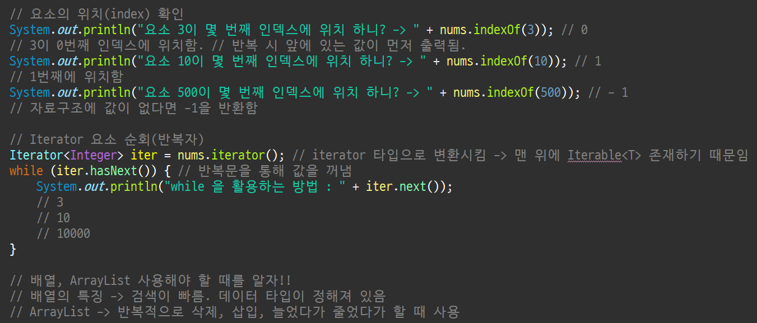This screenshot has width=757, height=323.
Task: Click the output comment '// 10000'
Action: coord(63,233)
